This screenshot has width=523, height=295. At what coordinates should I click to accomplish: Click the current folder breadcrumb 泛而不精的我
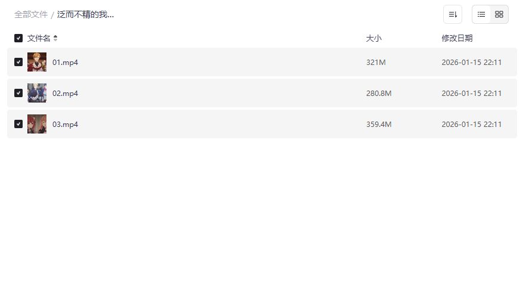(x=85, y=14)
